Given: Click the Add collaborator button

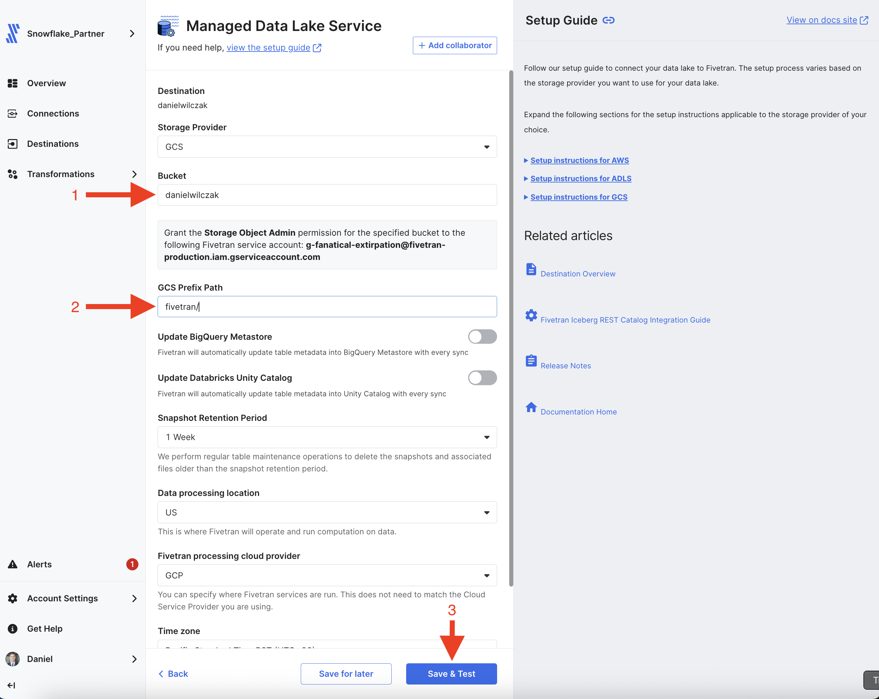Looking at the screenshot, I should (455, 45).
